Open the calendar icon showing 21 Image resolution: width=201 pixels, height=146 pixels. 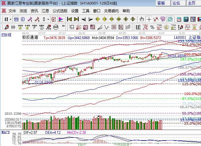pyautogui.click(x=179, y=19)
